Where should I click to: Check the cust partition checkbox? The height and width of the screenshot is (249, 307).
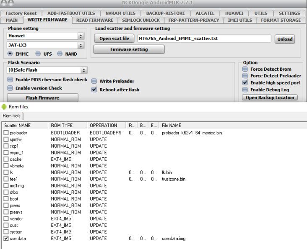point(6,225)
